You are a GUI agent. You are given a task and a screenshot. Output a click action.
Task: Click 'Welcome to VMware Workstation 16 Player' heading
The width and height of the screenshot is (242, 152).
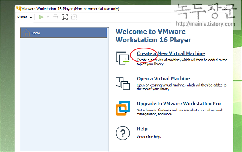(153, 35)
